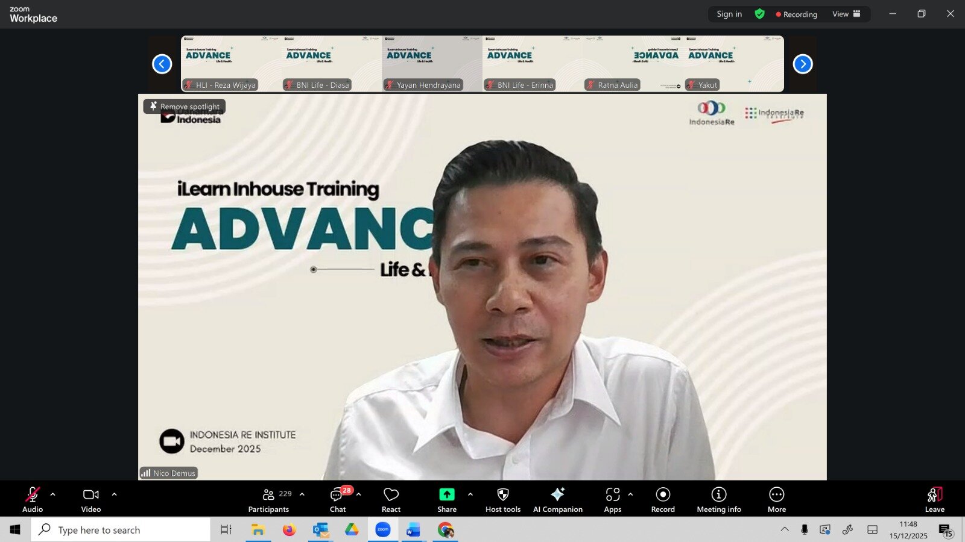Show next participants with right arrow
This screenshot has width=965, height=542.
click(x=802, y=64)
